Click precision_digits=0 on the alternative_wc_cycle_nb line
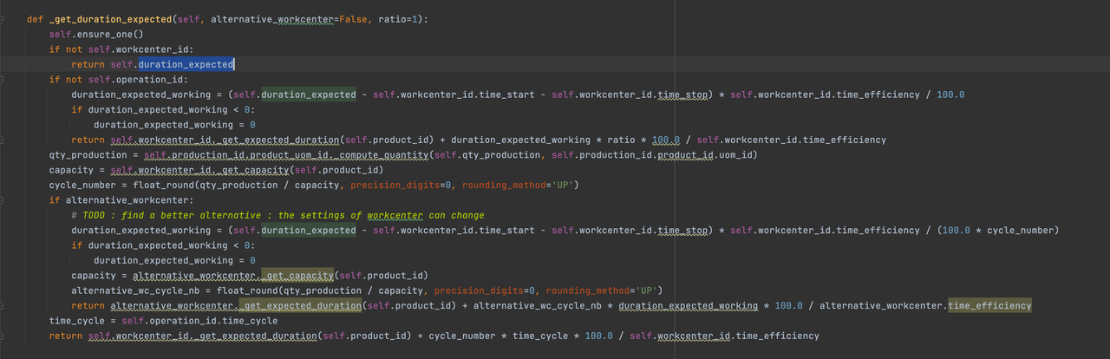1110x359 pixels. point(486,290)
